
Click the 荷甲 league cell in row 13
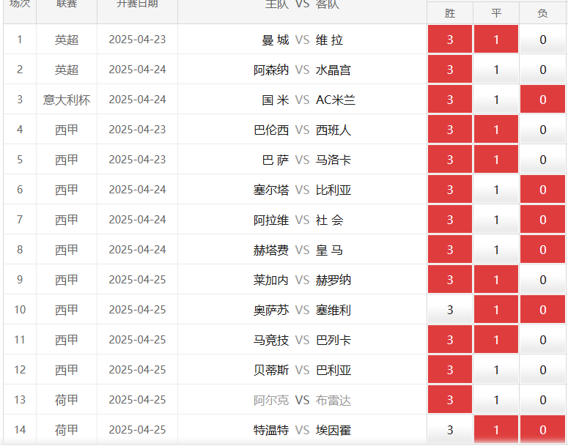[67, 400]
